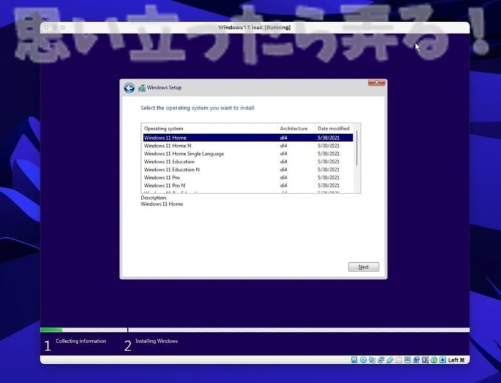This screenshot has height=383, width=501.
Task: Click the Operating system column header
Action: 210,128
